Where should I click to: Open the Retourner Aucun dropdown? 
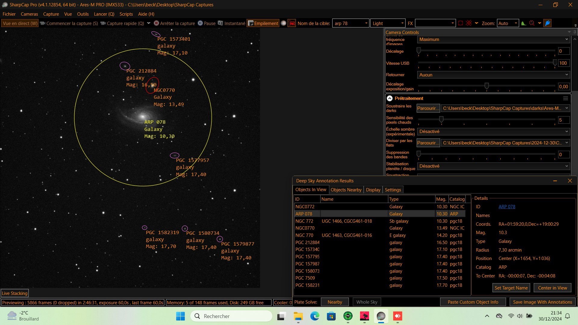493,75
